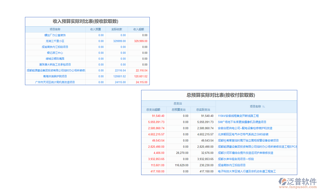Open 成都水岸华庭名苑项目一标段 link
Viewport: 320px width, 192px height.
coord(236,159)
